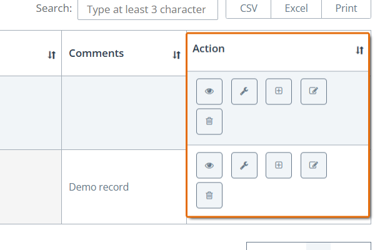Sort by the Comments column arrows
Screen dimensions: 375x250
[176, 55]
